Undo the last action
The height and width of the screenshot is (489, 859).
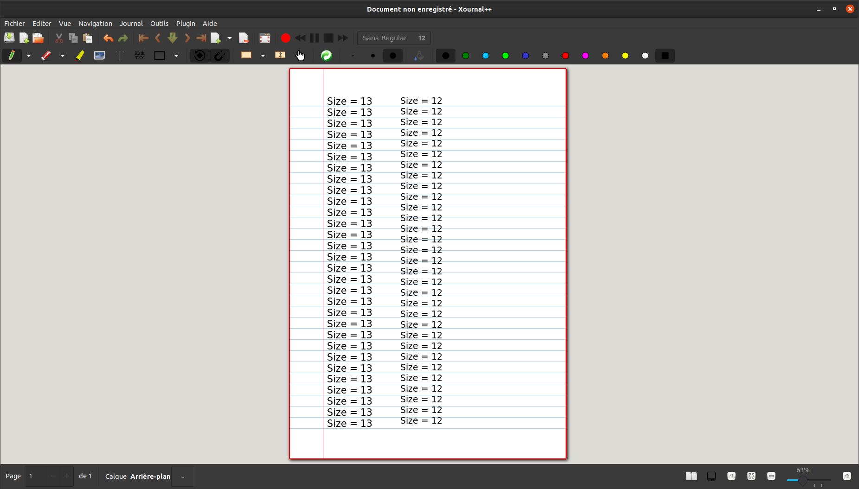(108, 38)
